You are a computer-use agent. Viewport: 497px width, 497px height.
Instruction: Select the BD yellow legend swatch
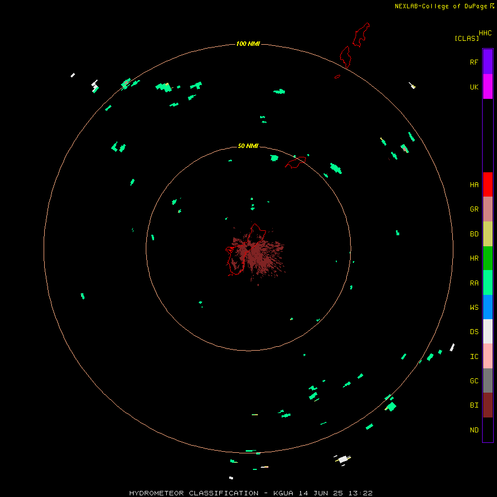pos(488,234)
